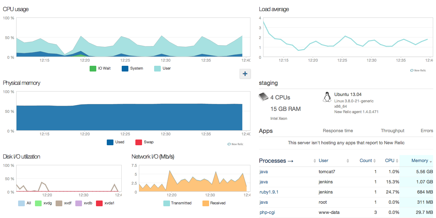Click the sort arrows beside the CPU column
This screenshot has width=436, height=218.
[x=397, y=161]
